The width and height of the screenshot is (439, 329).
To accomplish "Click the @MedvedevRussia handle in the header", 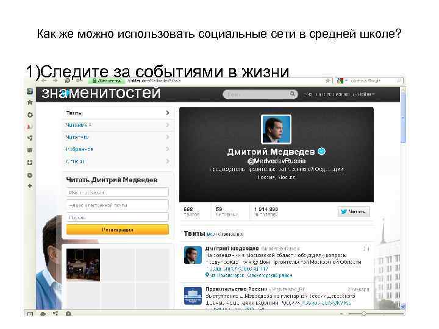I will point(276,161).
